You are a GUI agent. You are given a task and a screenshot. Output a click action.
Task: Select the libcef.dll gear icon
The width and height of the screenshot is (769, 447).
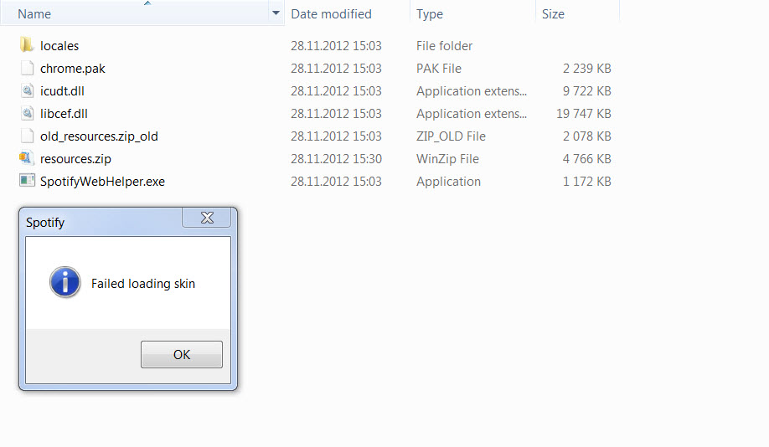click(x=26, y=114)
